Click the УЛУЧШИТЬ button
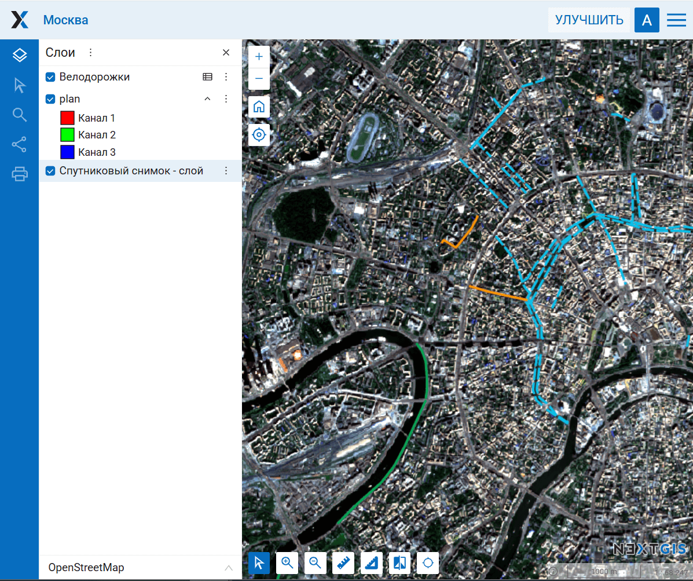This screenshot has height=581, width=693. (589, 20)
